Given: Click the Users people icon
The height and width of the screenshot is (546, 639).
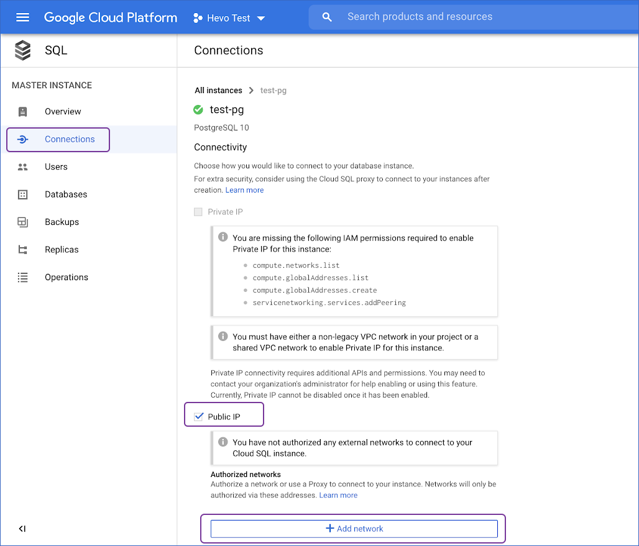Looking at the screenshot, I should [x=23, y=167].
